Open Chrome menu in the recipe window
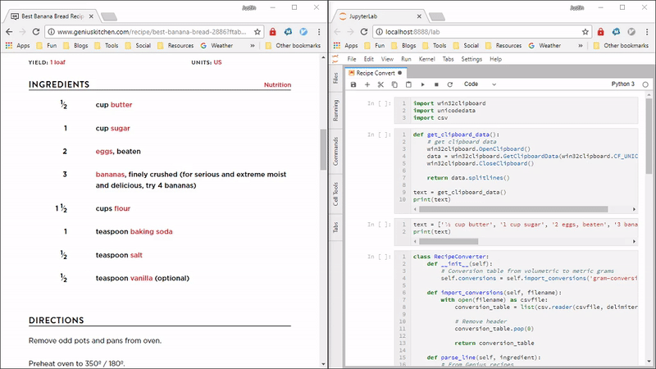 319,31
